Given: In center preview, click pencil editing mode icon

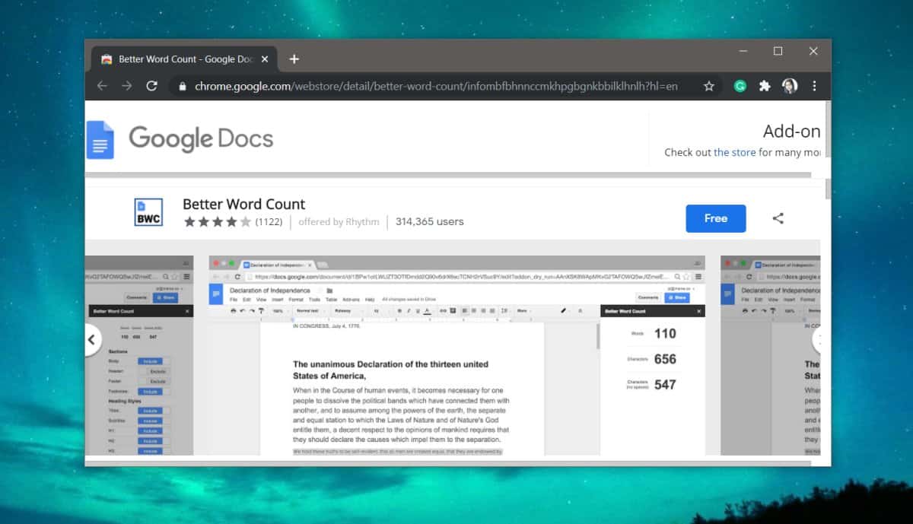Looking at the screenshot, I should (564, 310).
